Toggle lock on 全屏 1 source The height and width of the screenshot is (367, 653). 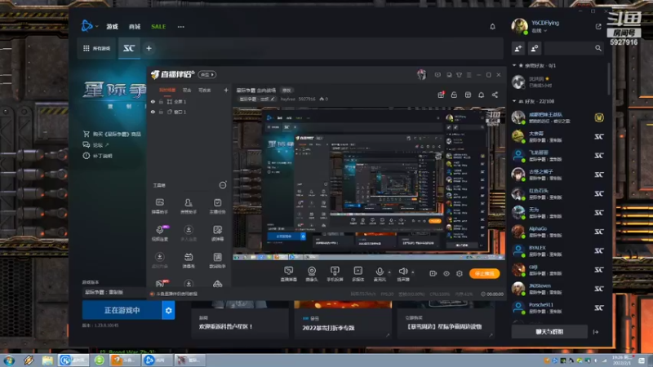click(x=161, y=101)
